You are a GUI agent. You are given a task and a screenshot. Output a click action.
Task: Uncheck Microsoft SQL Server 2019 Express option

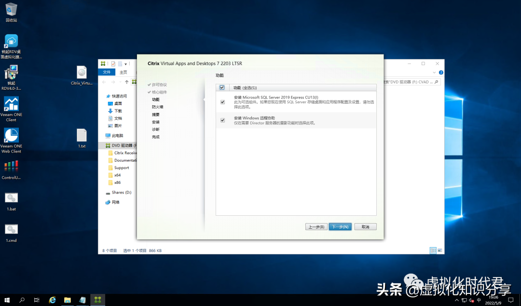pos(222,102)
